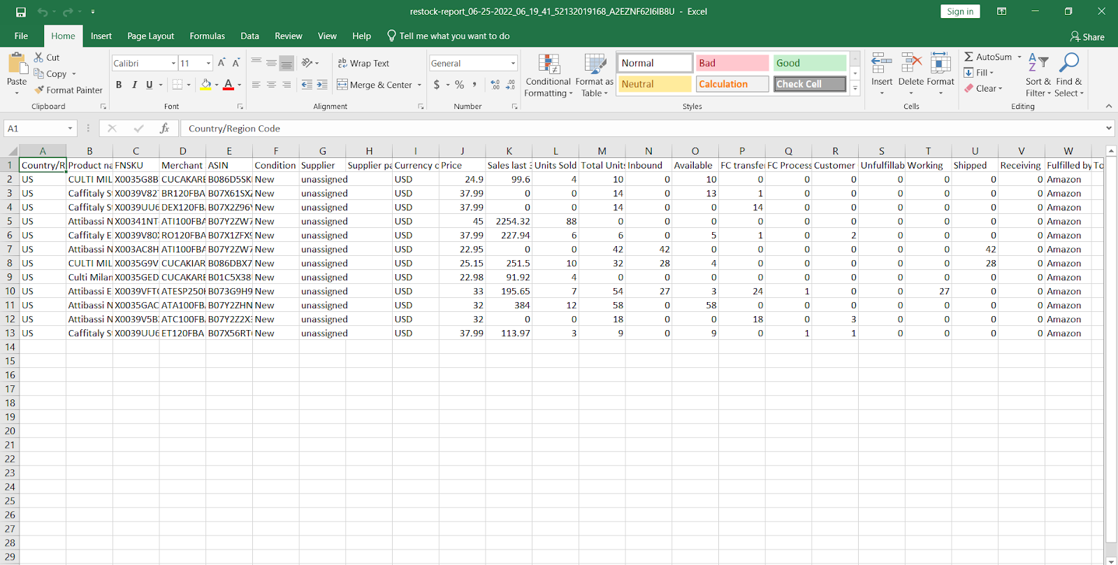Click the Share button
This screenshot has width=1118, height=565.
pos(1087,37)
